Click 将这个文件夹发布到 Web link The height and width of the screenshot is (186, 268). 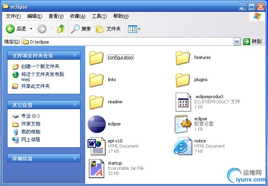click(x=42, y=77)
